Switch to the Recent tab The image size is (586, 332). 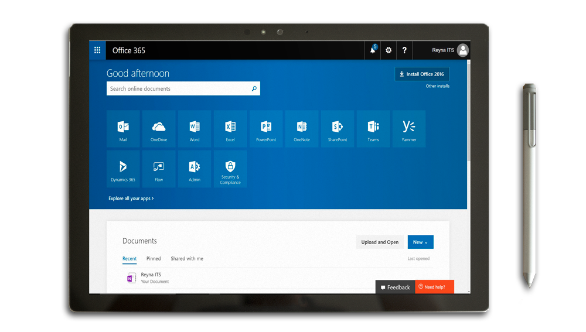(130, 258)
